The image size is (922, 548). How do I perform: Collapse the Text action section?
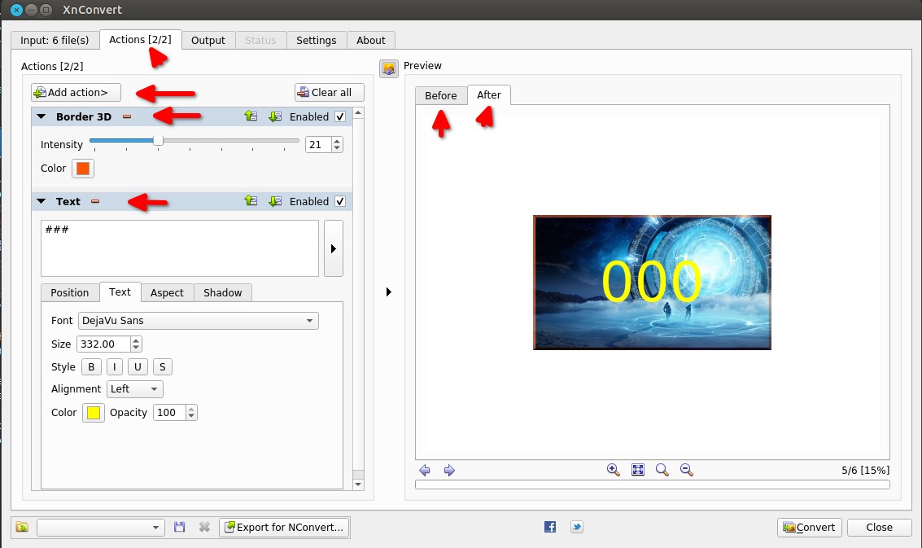point(42,201)
